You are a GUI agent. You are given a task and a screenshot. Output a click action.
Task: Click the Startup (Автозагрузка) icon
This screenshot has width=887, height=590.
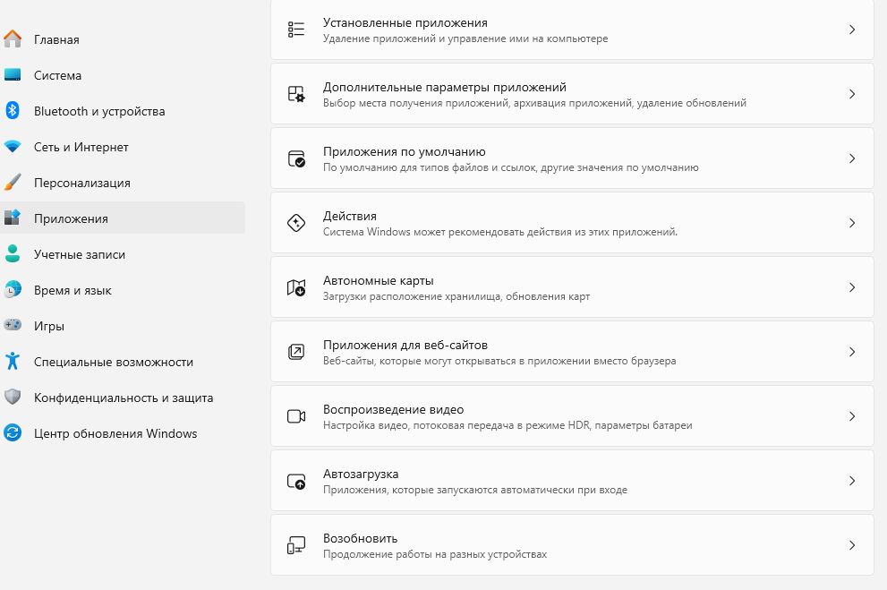296,481
